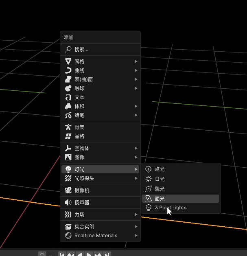The width and height of the screenshot is (247, 256).
Task: Add a sun light via 日光 icon
Action: click(149, 179)
